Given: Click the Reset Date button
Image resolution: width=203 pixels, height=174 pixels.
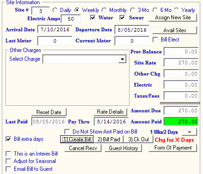Looking at the screenshot, I should coord(49,112).
